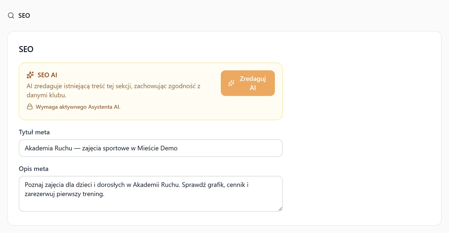Click the sparkle icon beside SEO AI title
The image size is (449, 233).
[x=30, y=75]
